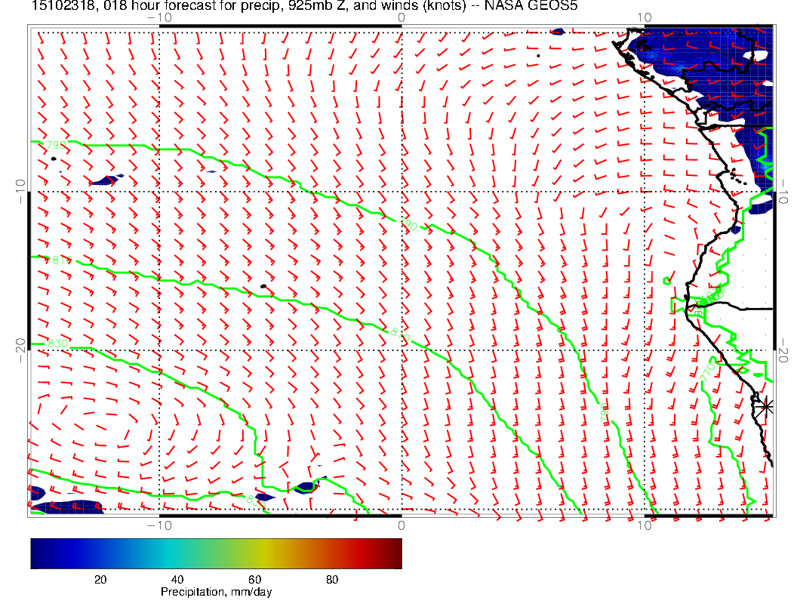797x616 pixels.
Task: Click the '-10' longitude label on the bottom axis
Action: click(x=159, y=525)
